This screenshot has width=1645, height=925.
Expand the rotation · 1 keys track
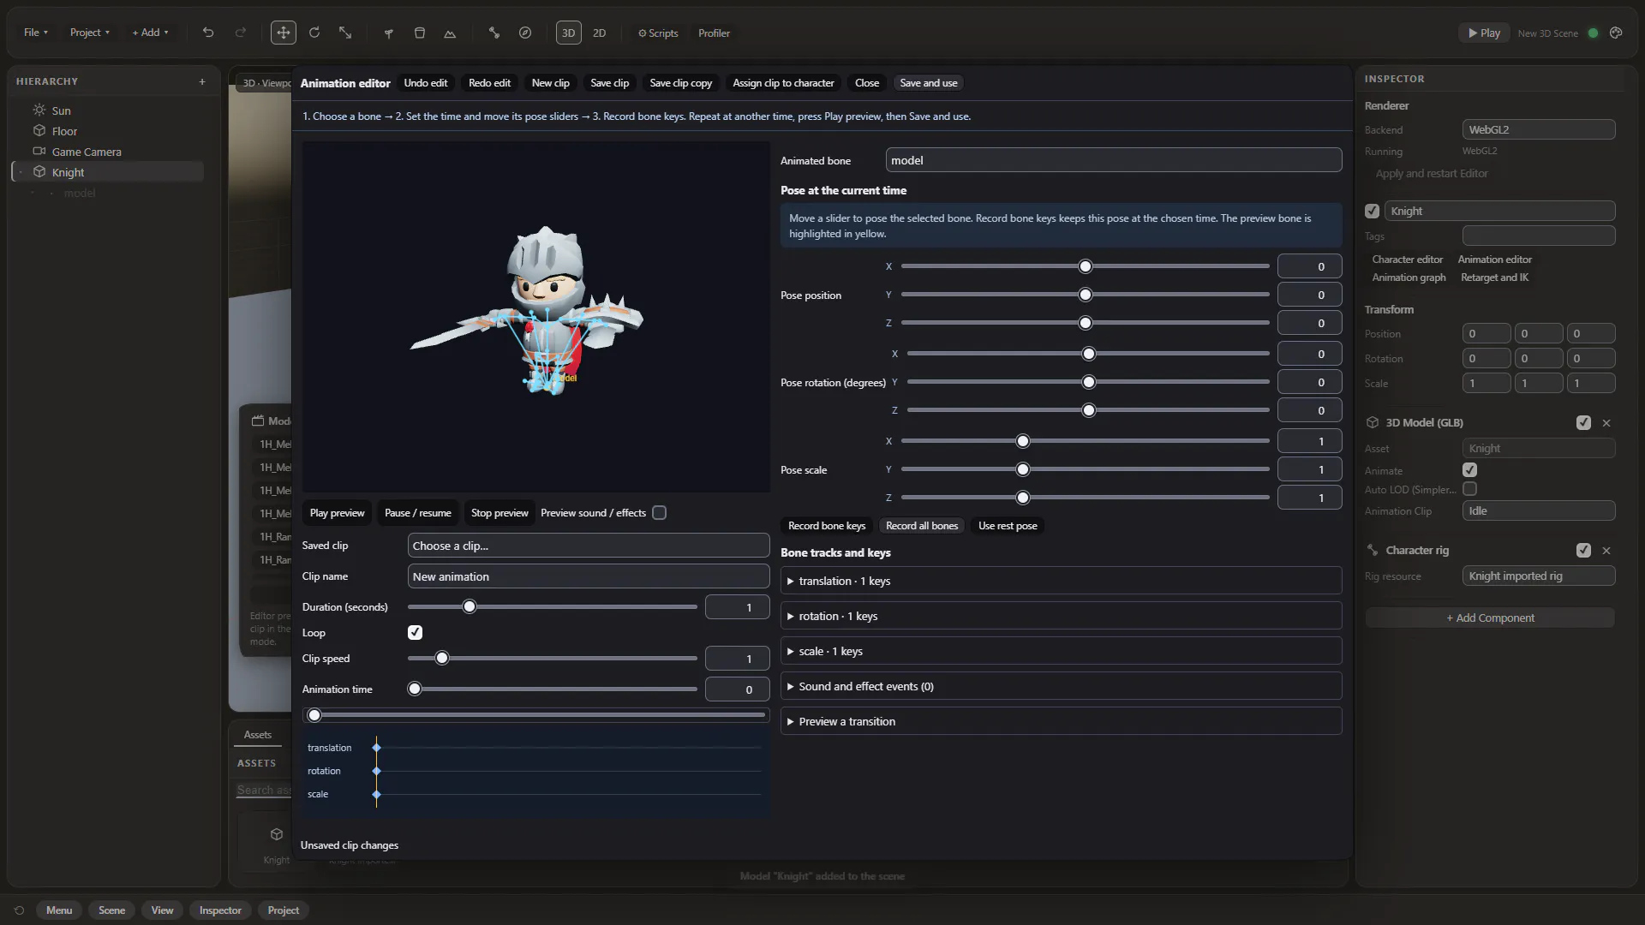(x=1061, y=616)
